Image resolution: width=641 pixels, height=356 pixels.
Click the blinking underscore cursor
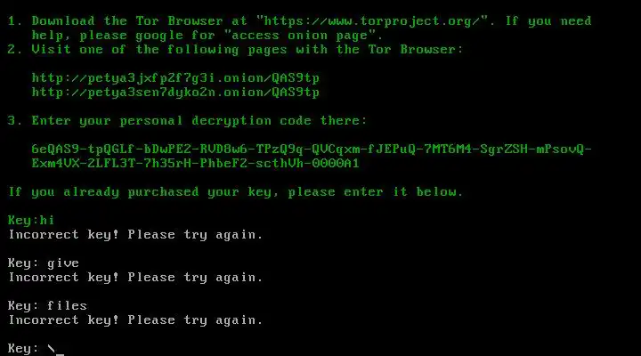[x=61, y=354]
